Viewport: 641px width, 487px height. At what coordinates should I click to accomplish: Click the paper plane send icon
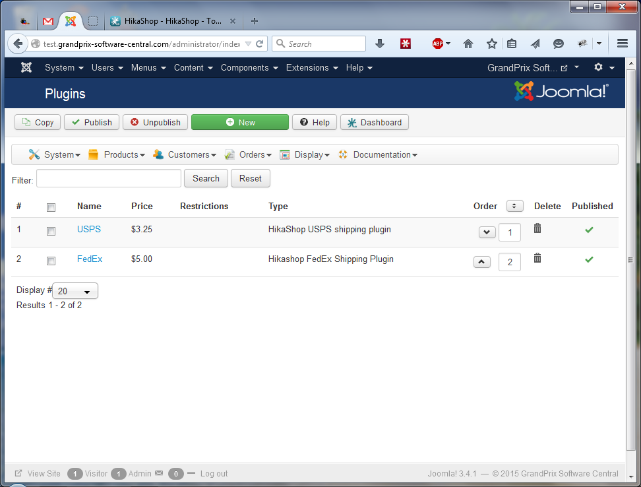coord(535,44)
